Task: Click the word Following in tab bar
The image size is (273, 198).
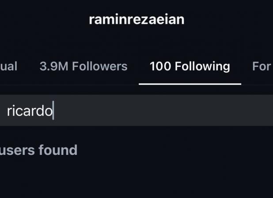Action: tap(202, 66)
